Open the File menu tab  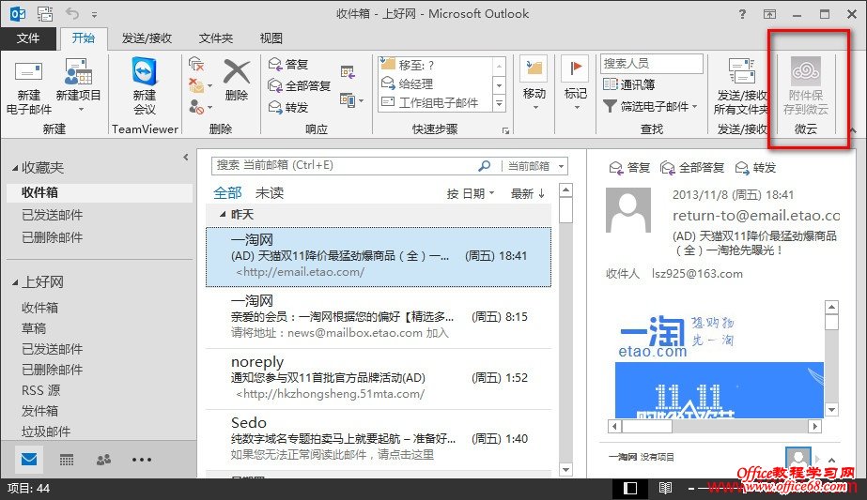(28, 38)
